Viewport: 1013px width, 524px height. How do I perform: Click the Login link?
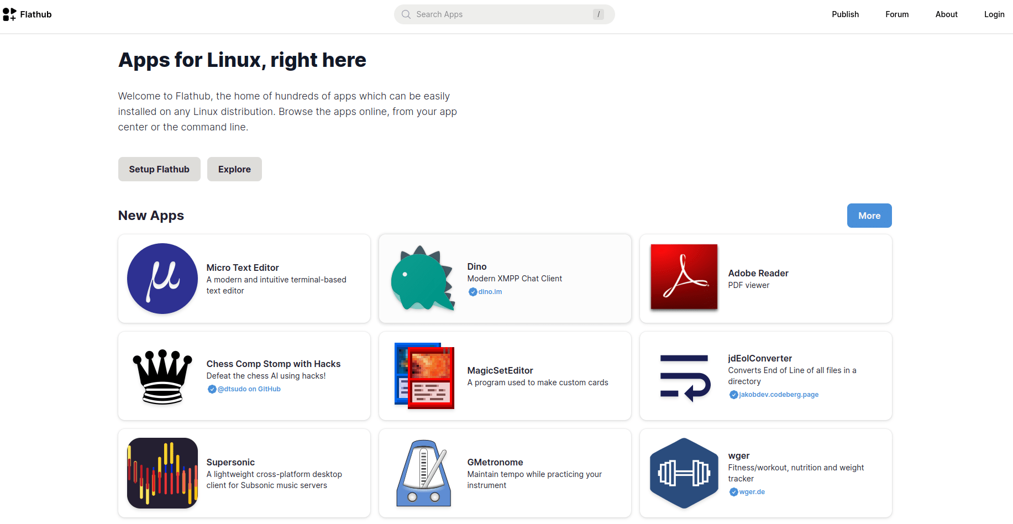point(994,14)
